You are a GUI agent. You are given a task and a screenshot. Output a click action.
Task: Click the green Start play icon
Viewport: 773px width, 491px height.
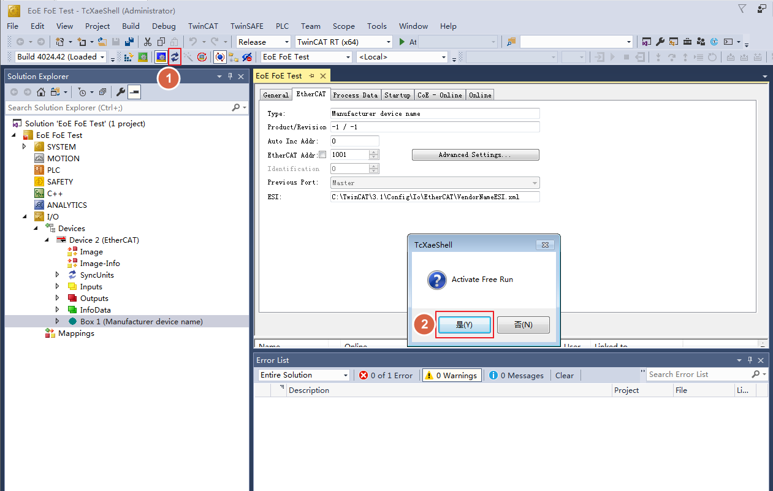click(x=402, y=42)
